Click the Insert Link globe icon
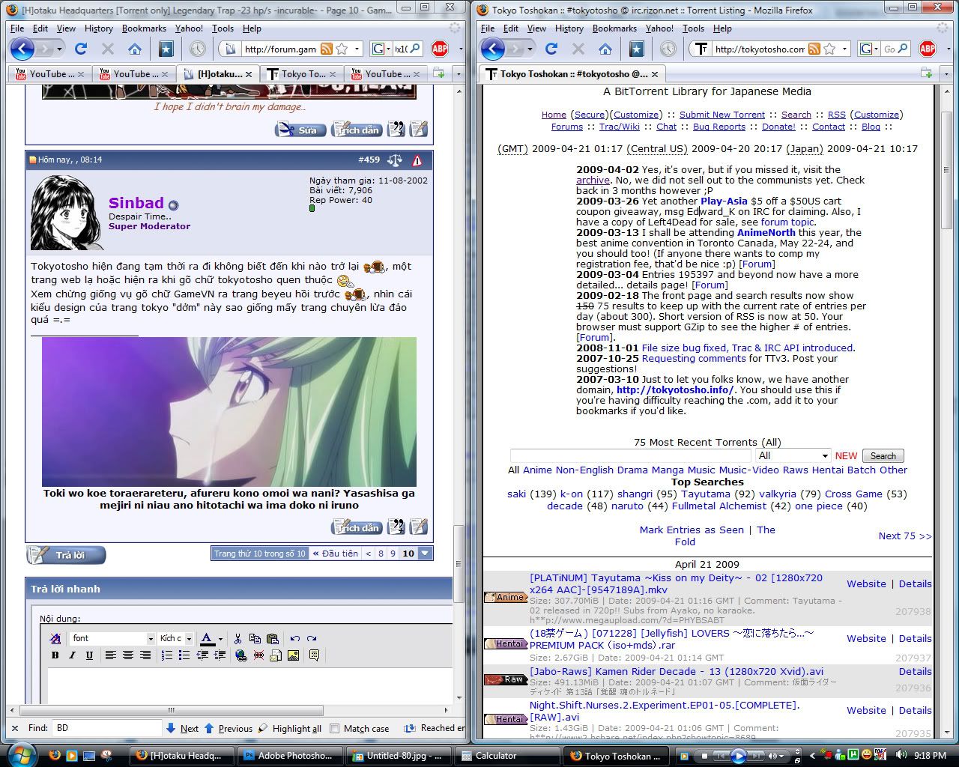The width and height of the screenshot is (959, 767). tap(240, 655)
